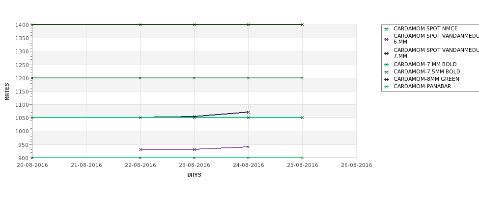
Task: Click the 1400 data point on 25-08-2016
Action: pyautogui.click(x=302, y=24)
